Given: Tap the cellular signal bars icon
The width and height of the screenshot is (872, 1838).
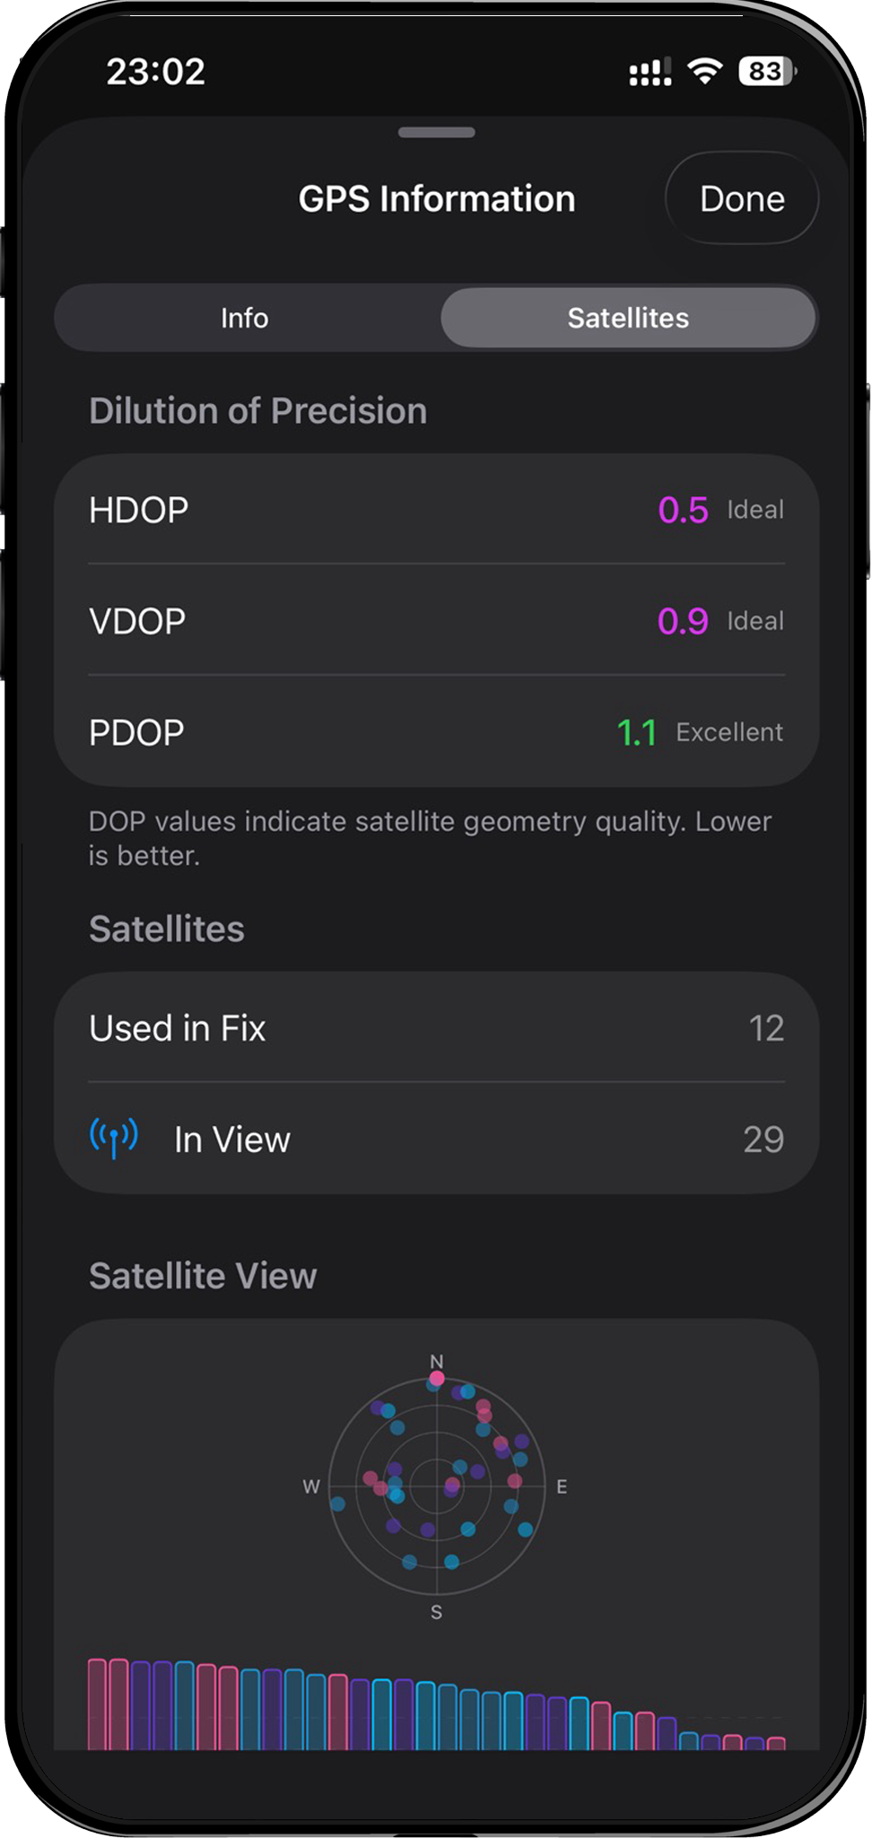Looking at the screenshot, I should pyautogui.click(x=650, y=73).
